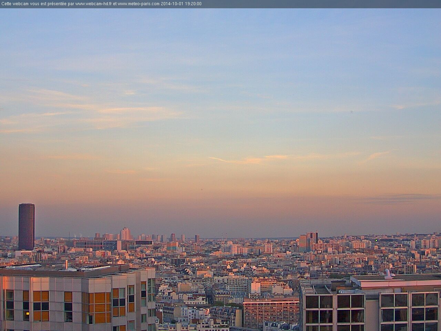This screenshot has width=441, height=331.
Task: Click the "Cette webcam" caption text
Action: (x=13, y=4)
